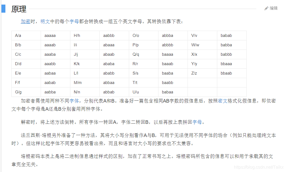Select table cell K/k
The width and height of the screenshot is (286, 172).
[x=85, y=64]
